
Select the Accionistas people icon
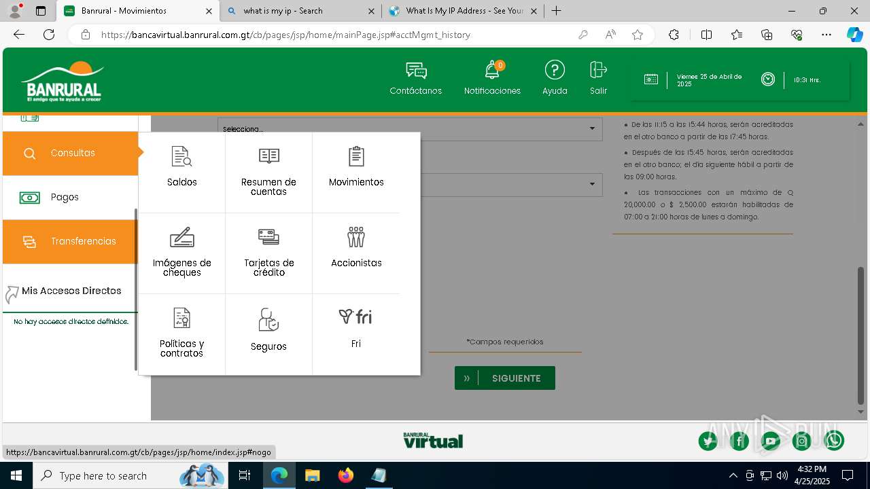point(356,237)
